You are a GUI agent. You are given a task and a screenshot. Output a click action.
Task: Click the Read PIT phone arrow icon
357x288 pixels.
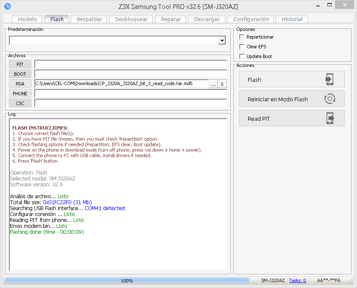tap(330, 119)
